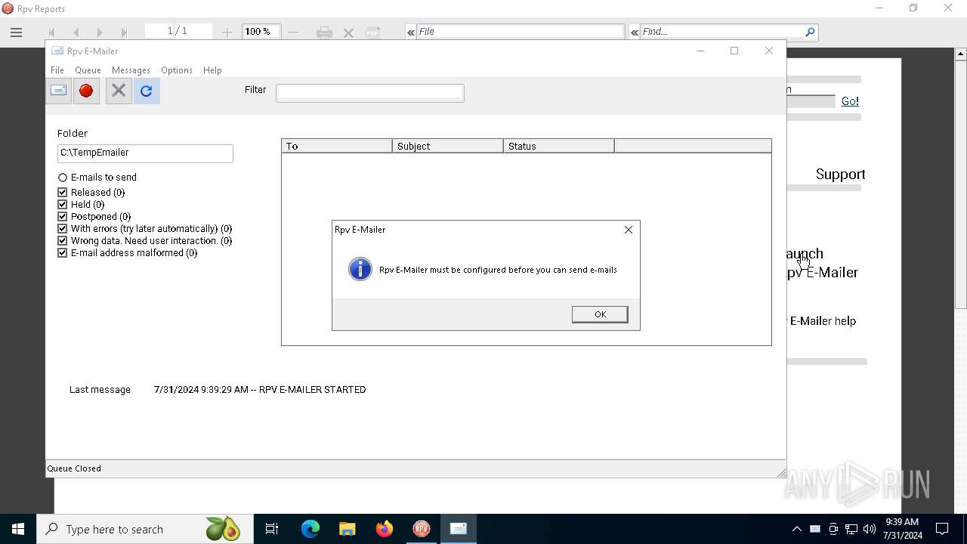Show hidden tray icons chevron
Viewport: 967px width, 544px height.
(797, 529)
